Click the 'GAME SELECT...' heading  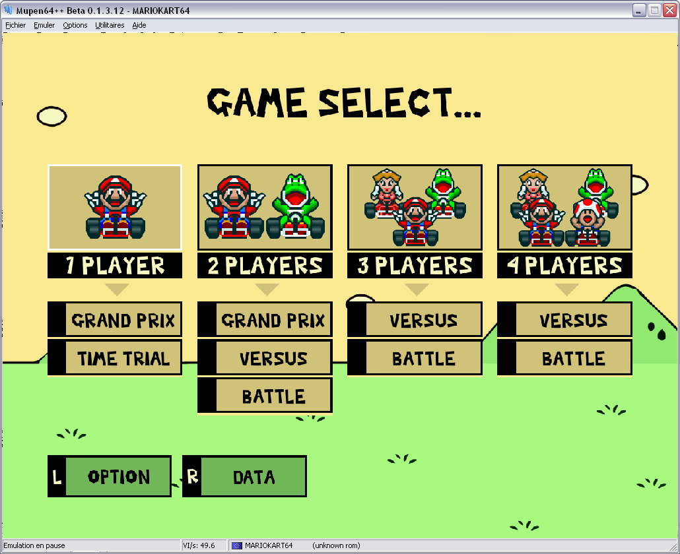pyautogui.click(x=344, y=103)
